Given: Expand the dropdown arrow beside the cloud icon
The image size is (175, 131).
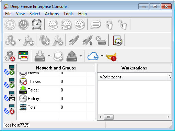Looking at the screenshot, I should pyautogui.click(x=102, y=56).
